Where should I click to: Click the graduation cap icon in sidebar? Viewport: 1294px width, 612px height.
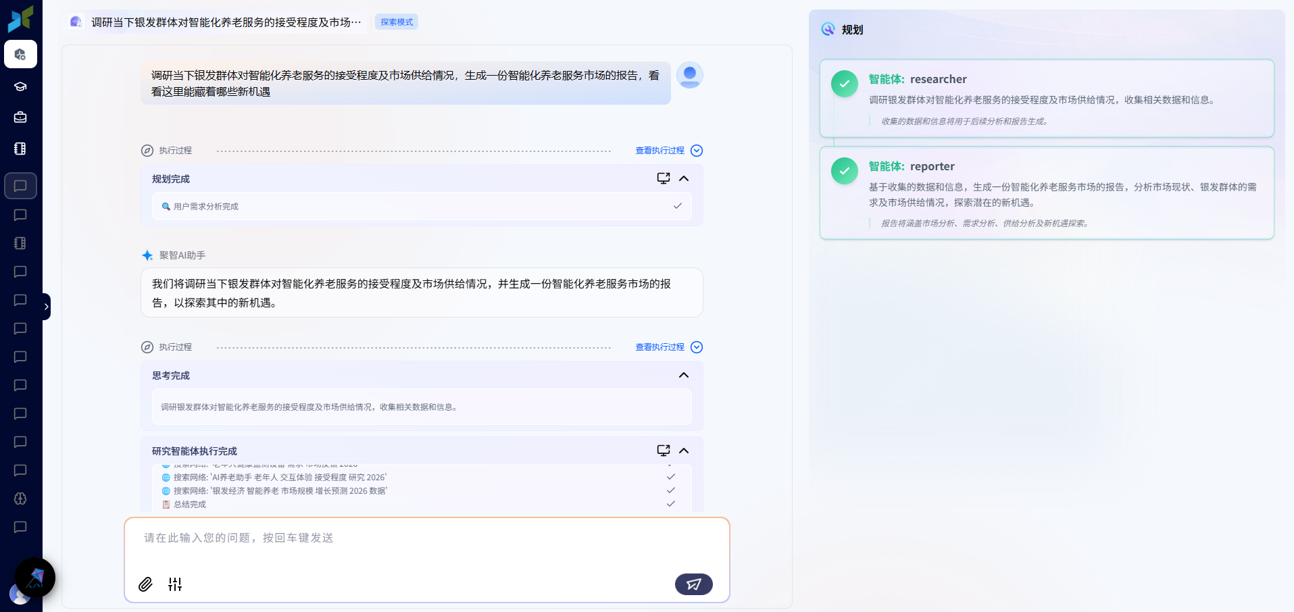coord(20,86)
